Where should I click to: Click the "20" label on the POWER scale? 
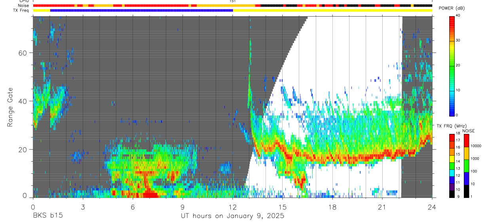tap(458, 65)
